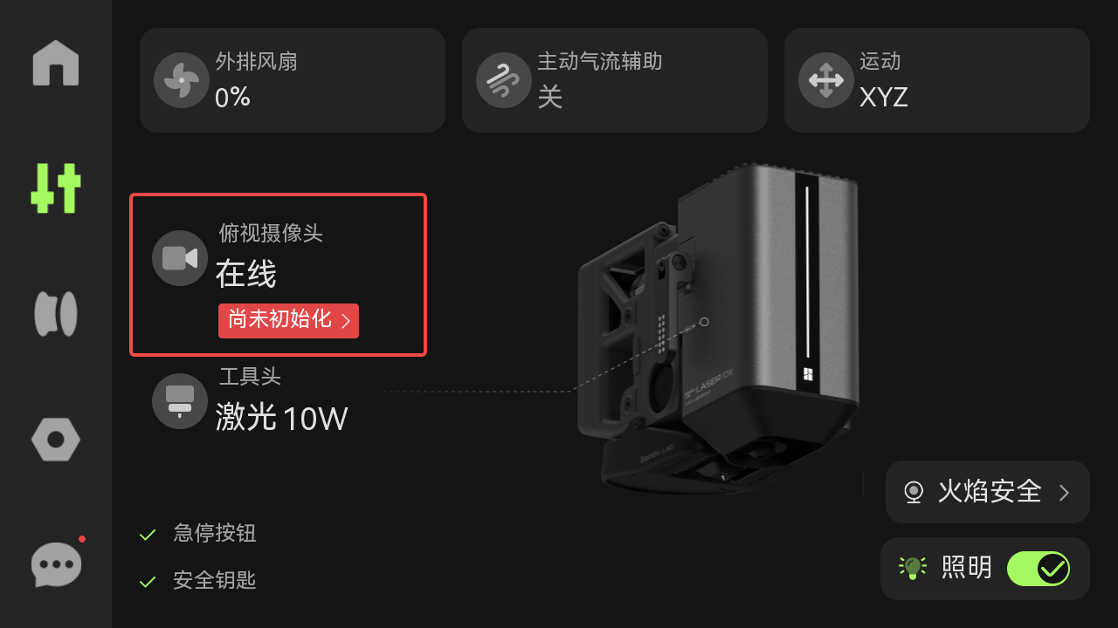Open the 尚未初始化 red badge
Image resolution: width=1118 pixels, height=628 pixels.
point(288,320)
